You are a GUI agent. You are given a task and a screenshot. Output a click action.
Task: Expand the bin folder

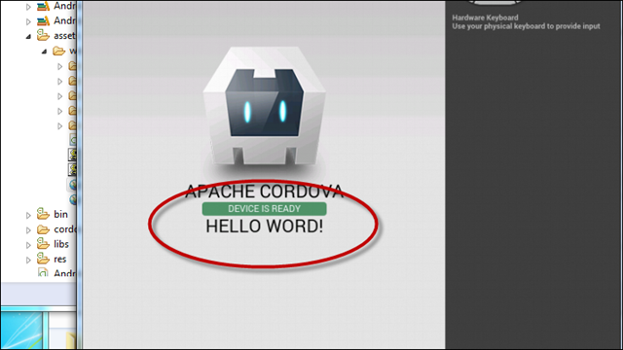[28, 215]
